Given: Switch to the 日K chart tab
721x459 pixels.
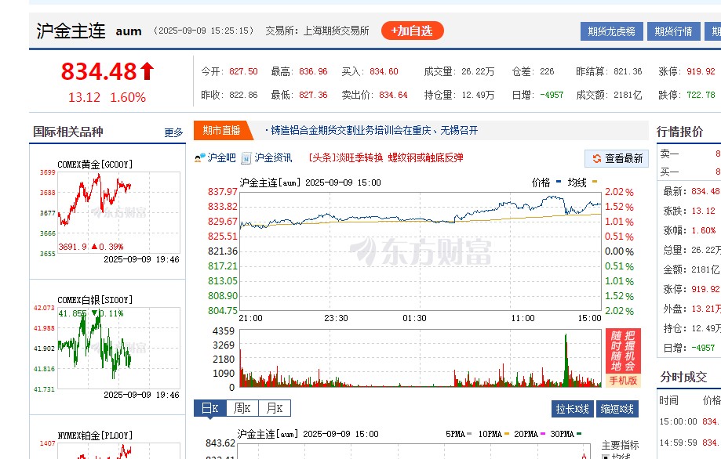Looking at the screenshot, I should coord(210,408).
